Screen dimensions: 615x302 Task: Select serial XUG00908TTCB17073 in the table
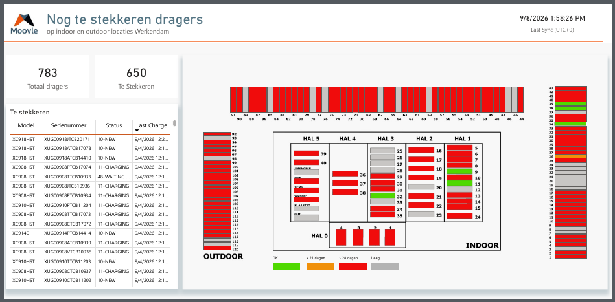[67, 214]
